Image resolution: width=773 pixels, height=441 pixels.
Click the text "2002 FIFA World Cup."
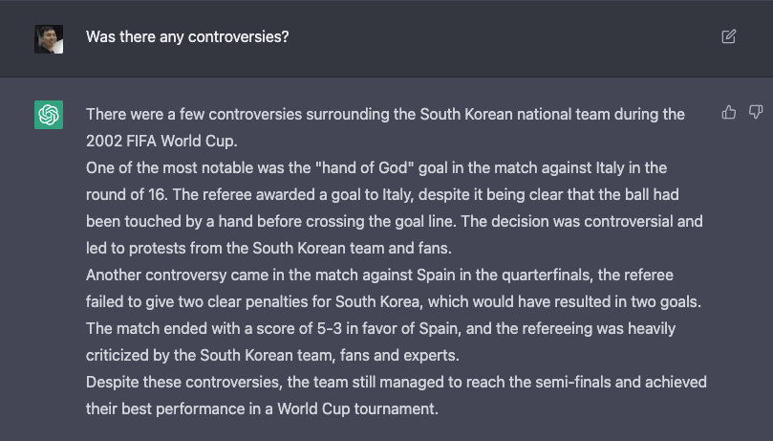(161, 141)
